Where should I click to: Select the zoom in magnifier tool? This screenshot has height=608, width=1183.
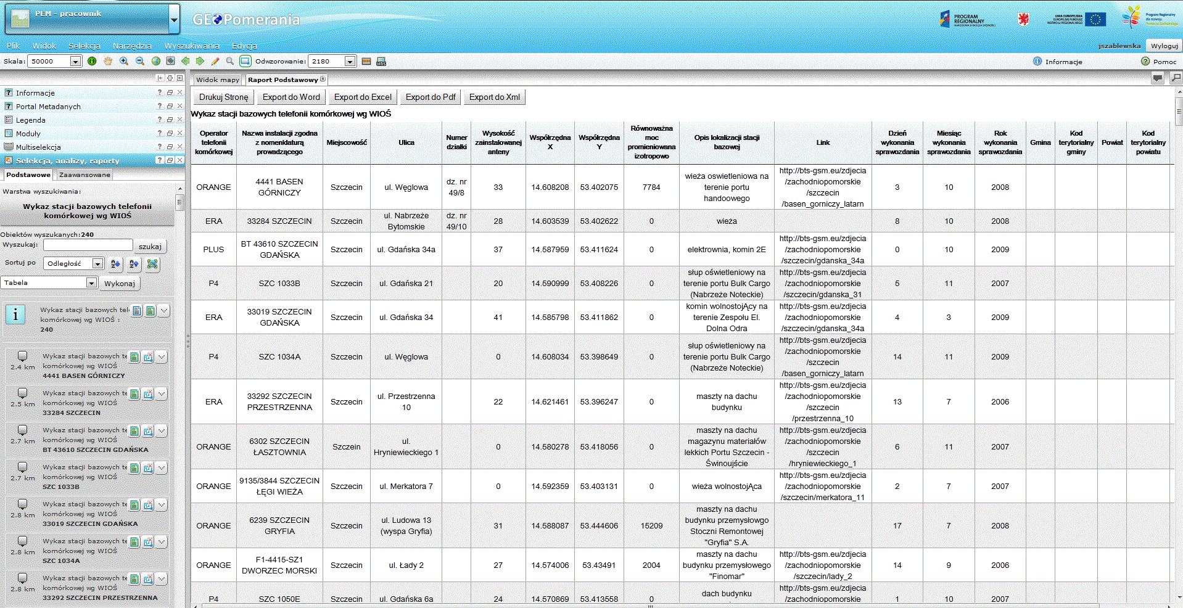click(124, 61)
